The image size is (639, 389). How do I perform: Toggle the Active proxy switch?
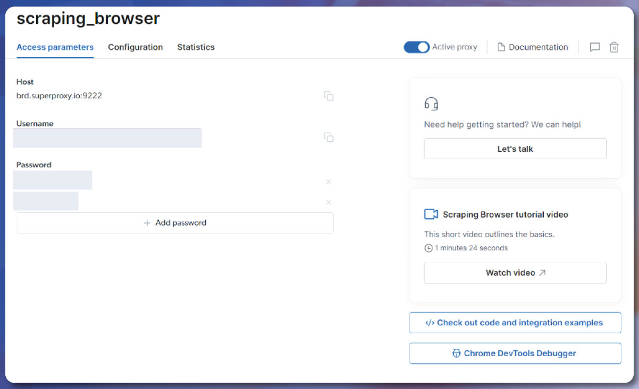click(416, 47)
